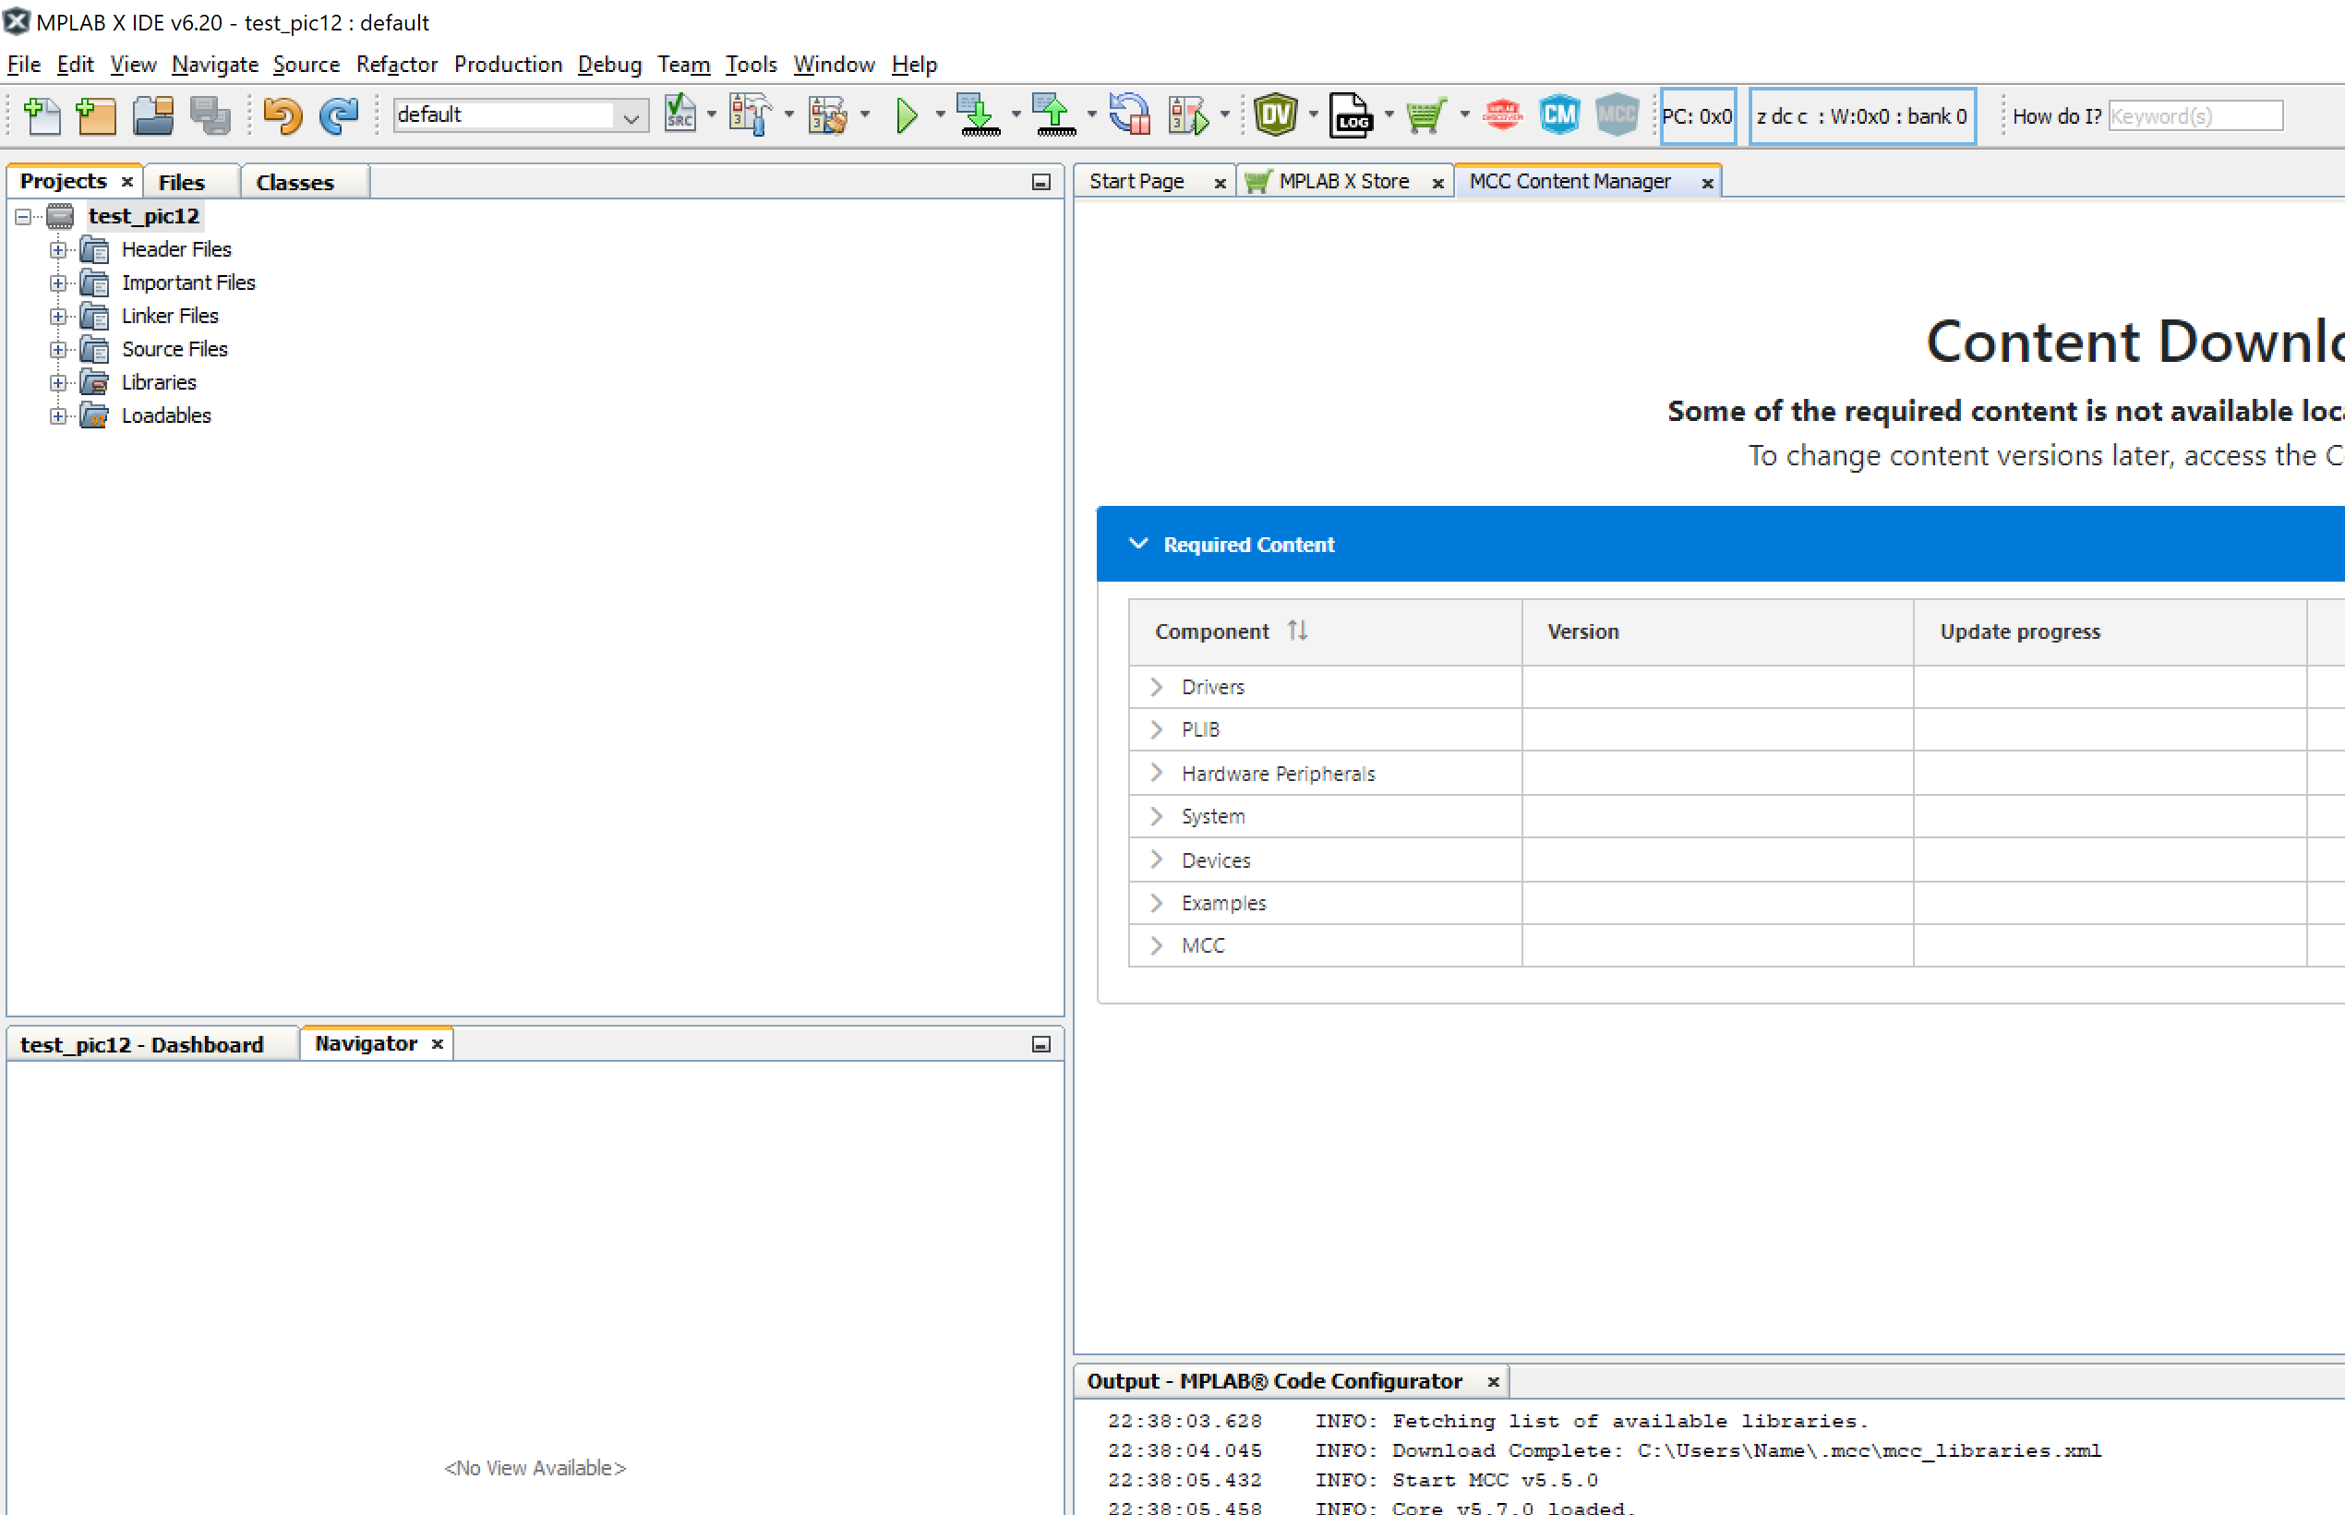Select the Loadables tree item

(165, 416)
